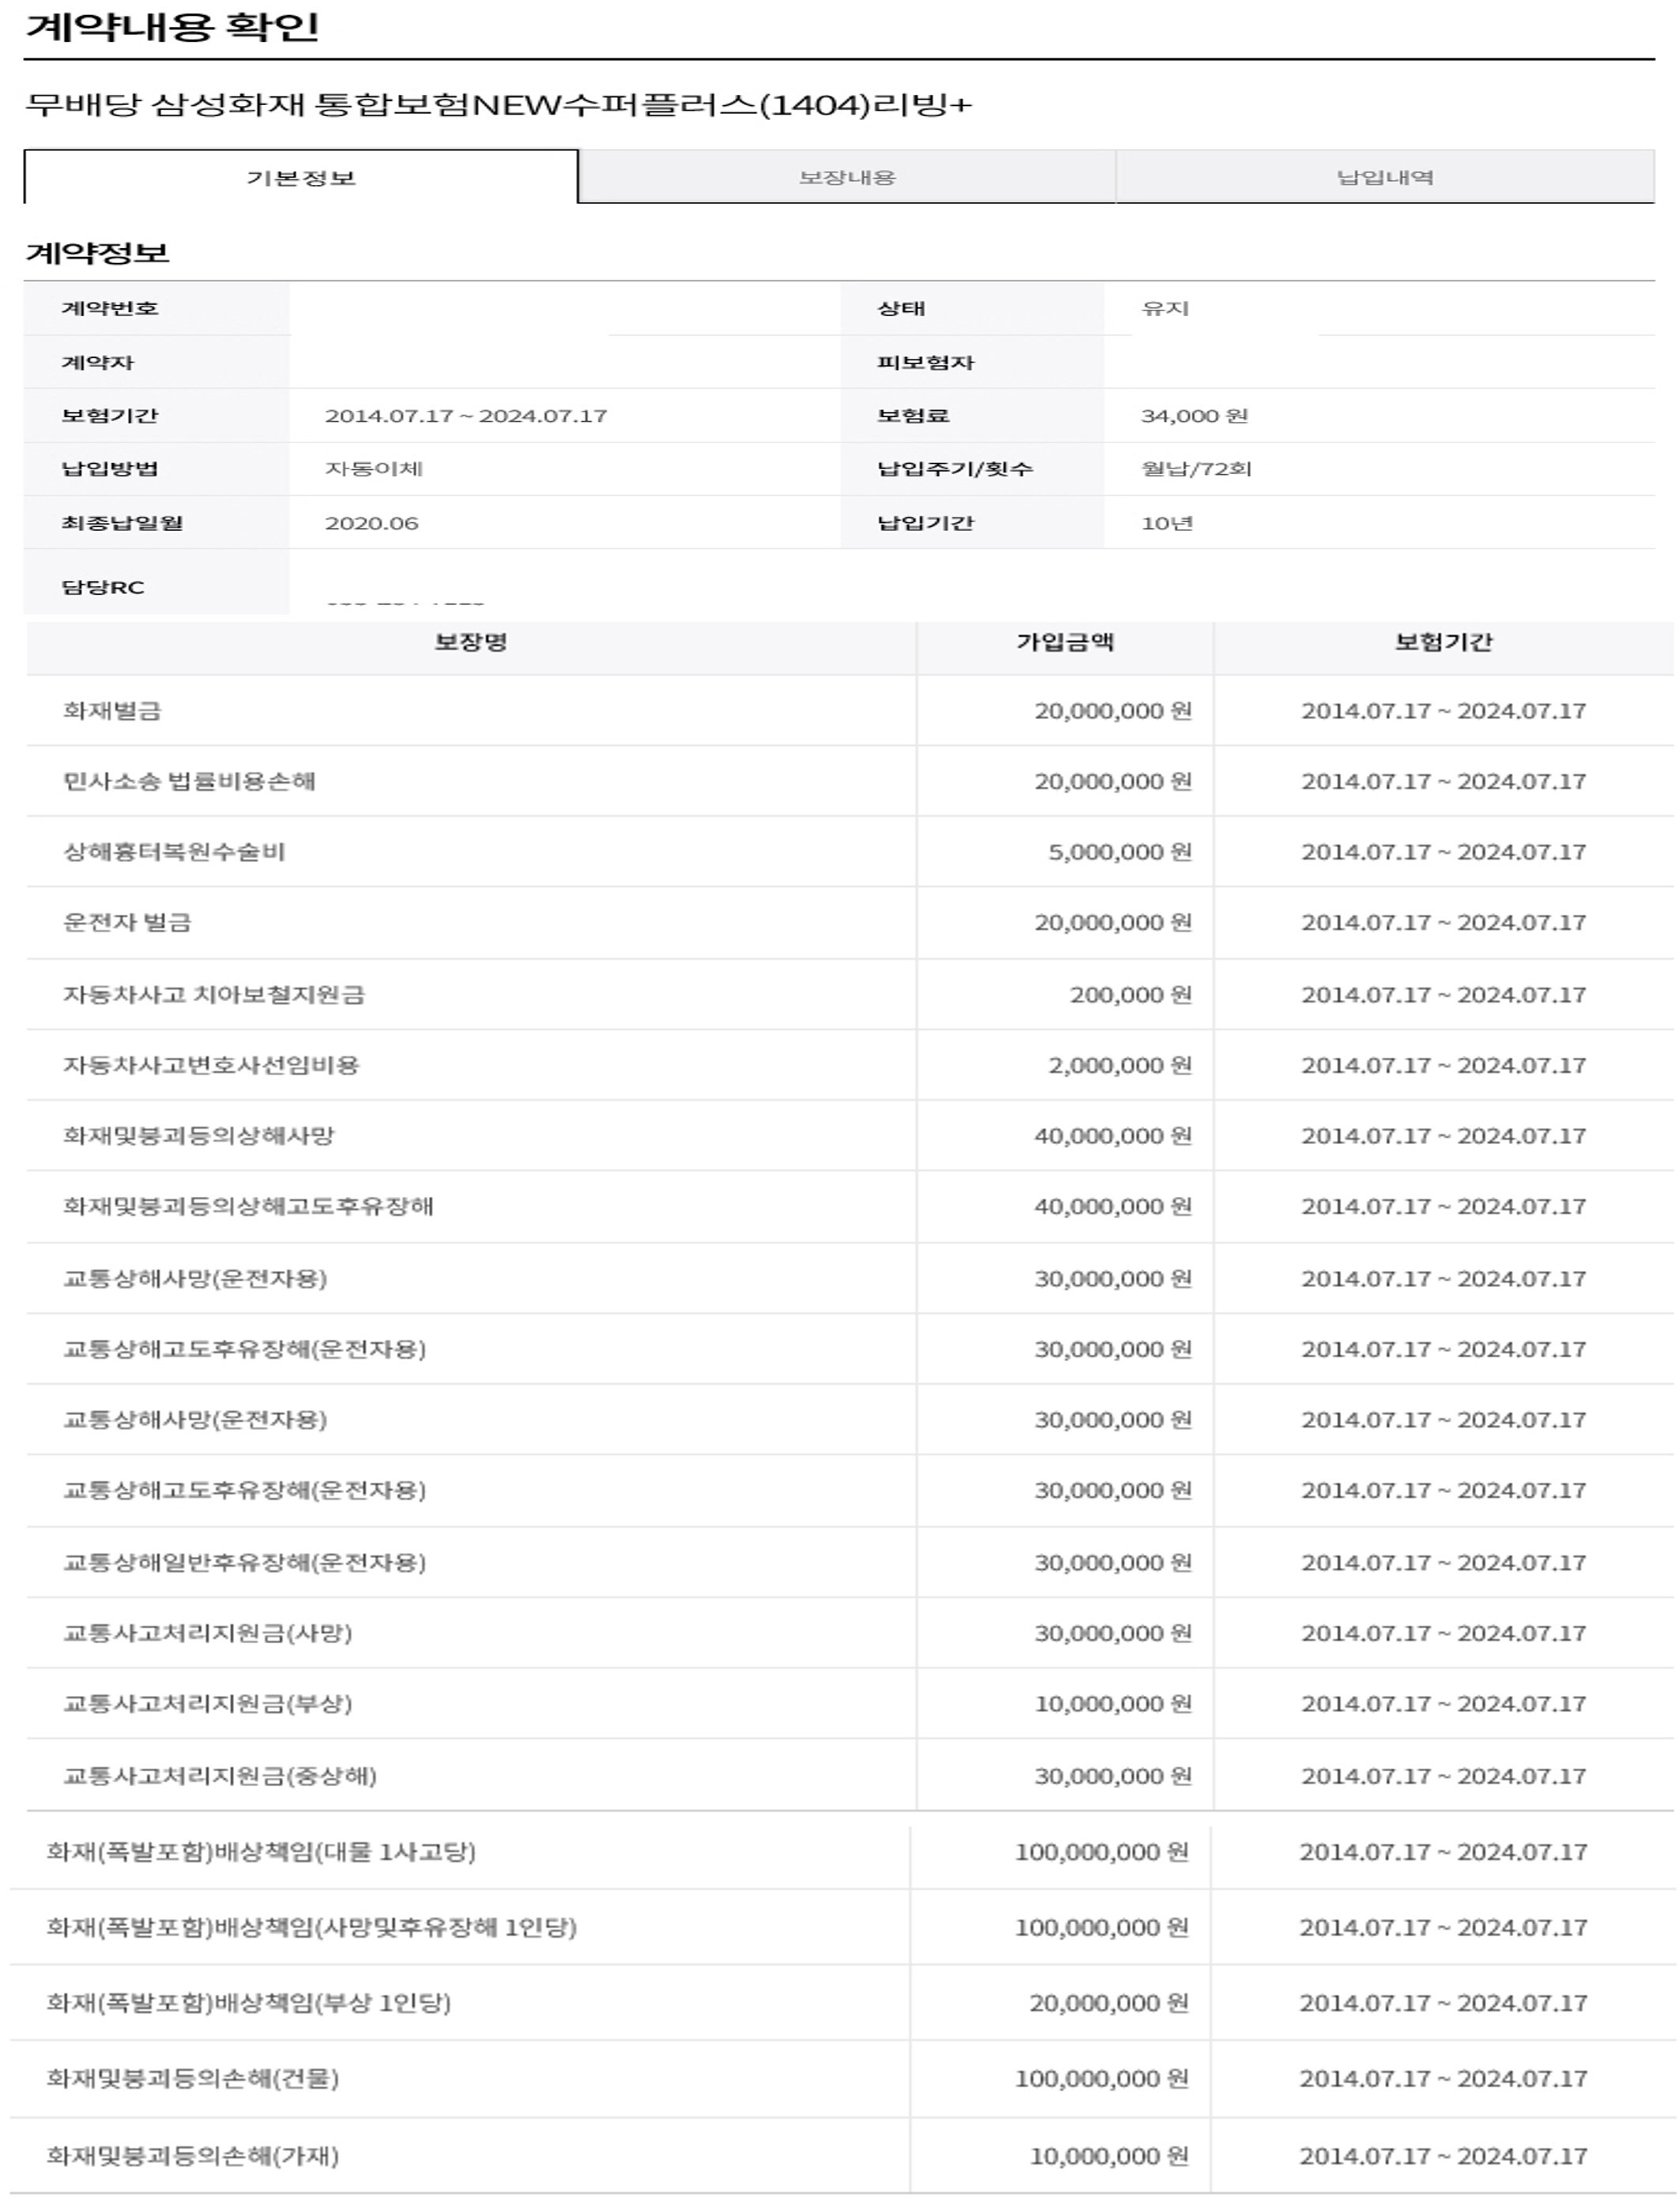Click the amount for 화재및붕괴등의손해(건물)
Screen dimensions: 1679x2212
[x=1102, y=2079]
